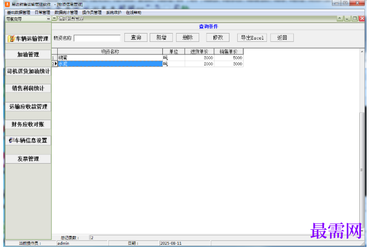Open the 系统维护 menu
372x248 pixels.
click(x=114, y=13)
